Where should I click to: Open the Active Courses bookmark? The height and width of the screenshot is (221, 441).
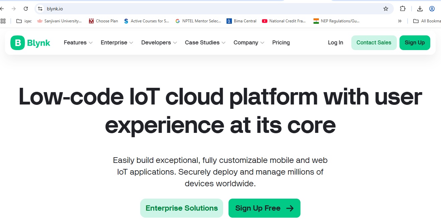[x=147, y=21]
